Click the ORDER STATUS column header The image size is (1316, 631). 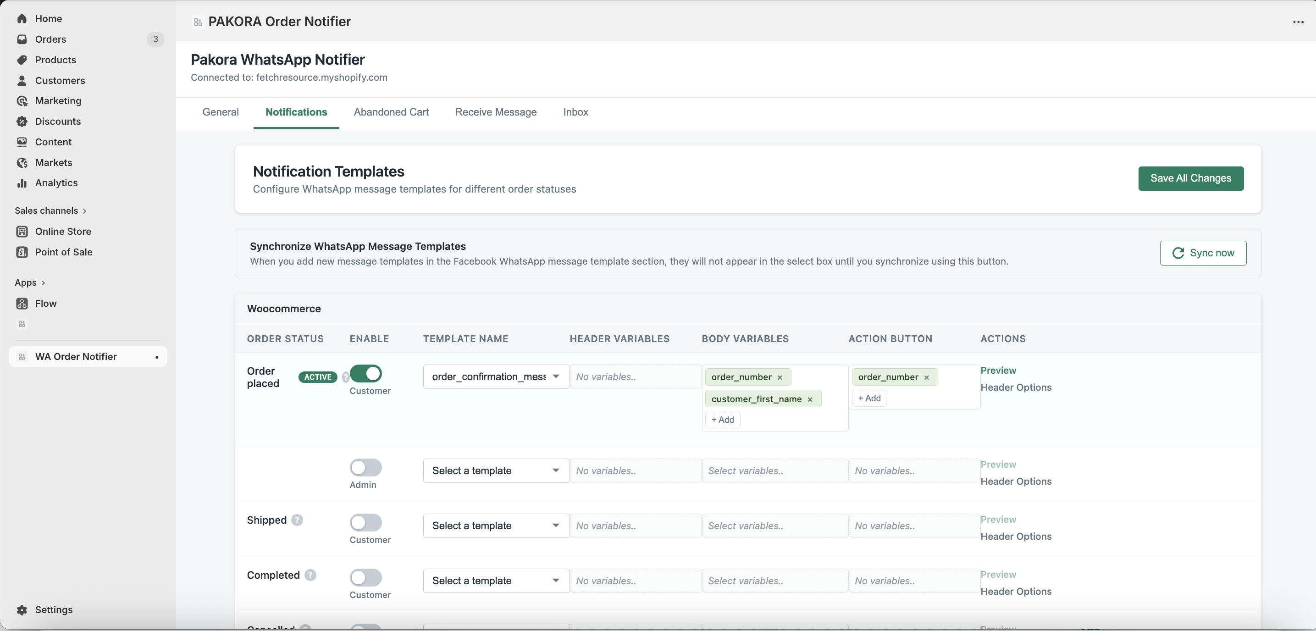285,339
